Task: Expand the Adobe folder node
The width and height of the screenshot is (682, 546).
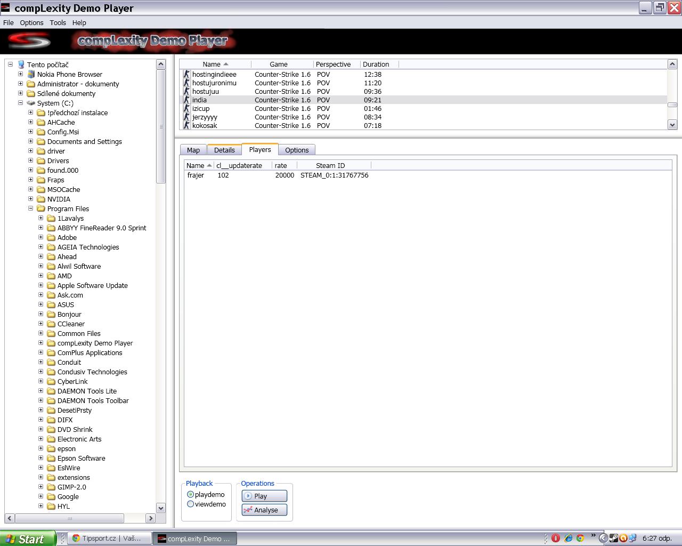Action: (x=40, y=237)
